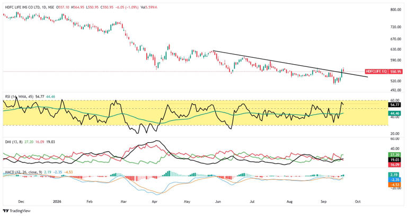Image resolution: width=407 pixels, height=216 pixels.
Task: Click the orange -4.53 MACD signal axis label
Action: click(395, 185)
